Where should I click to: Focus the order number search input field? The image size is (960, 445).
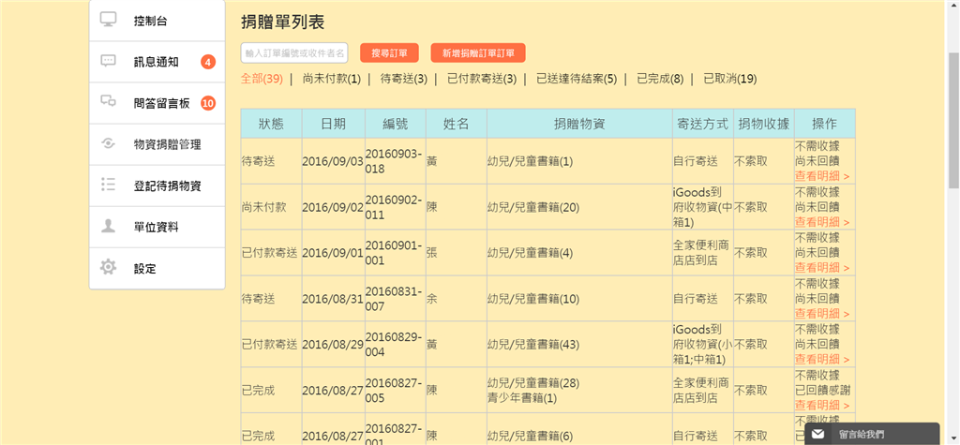coord(294,53)
